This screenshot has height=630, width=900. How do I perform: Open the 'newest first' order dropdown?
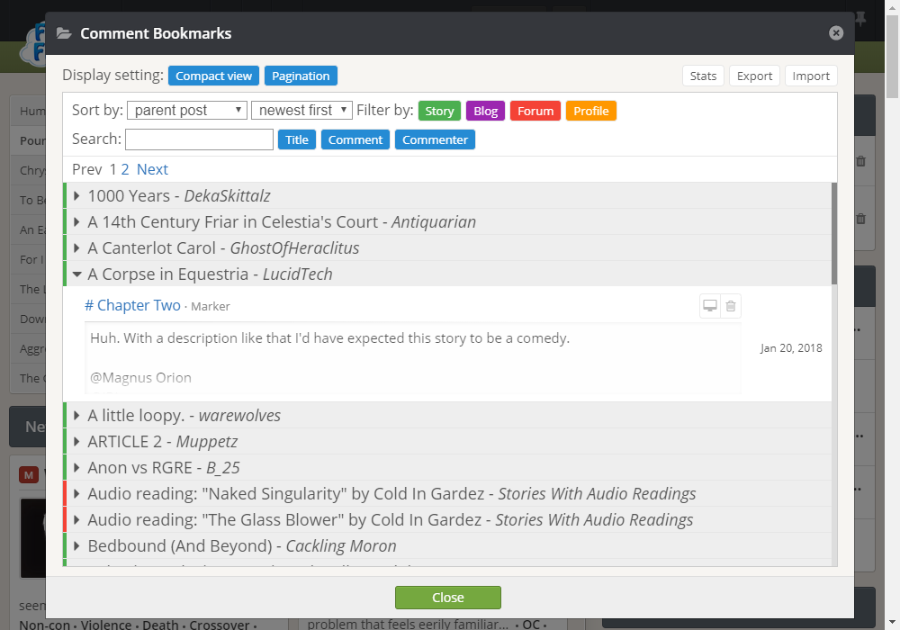coord(301,110)
